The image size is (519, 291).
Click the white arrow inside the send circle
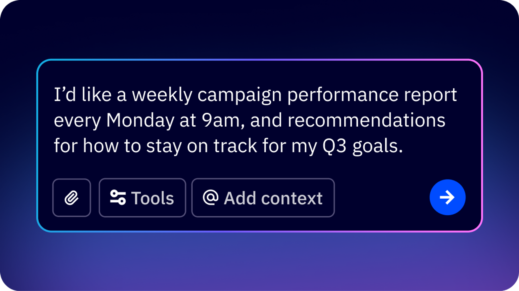(x=447, y=197)
